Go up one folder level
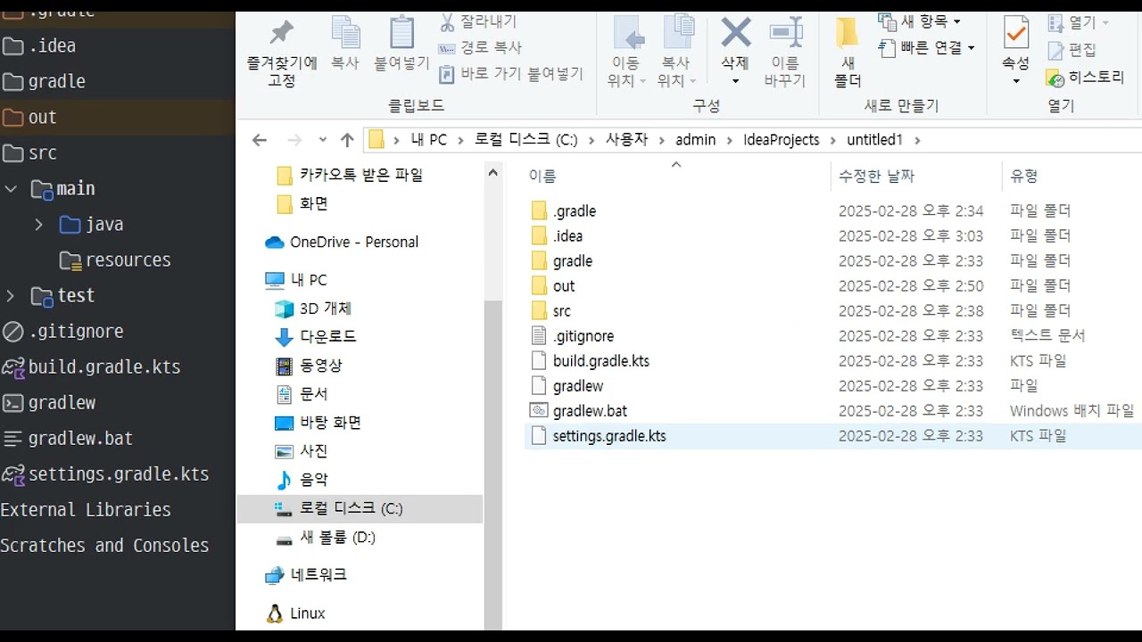1142x642 pixels. coord(348,140)
